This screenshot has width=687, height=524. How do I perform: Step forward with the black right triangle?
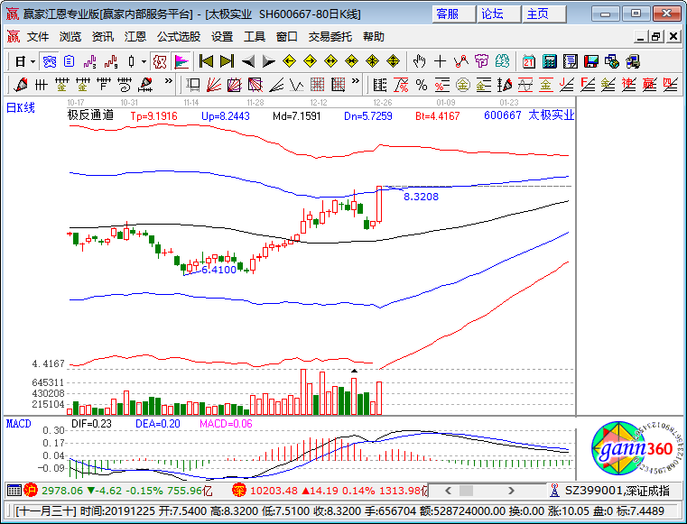[269, 61]
